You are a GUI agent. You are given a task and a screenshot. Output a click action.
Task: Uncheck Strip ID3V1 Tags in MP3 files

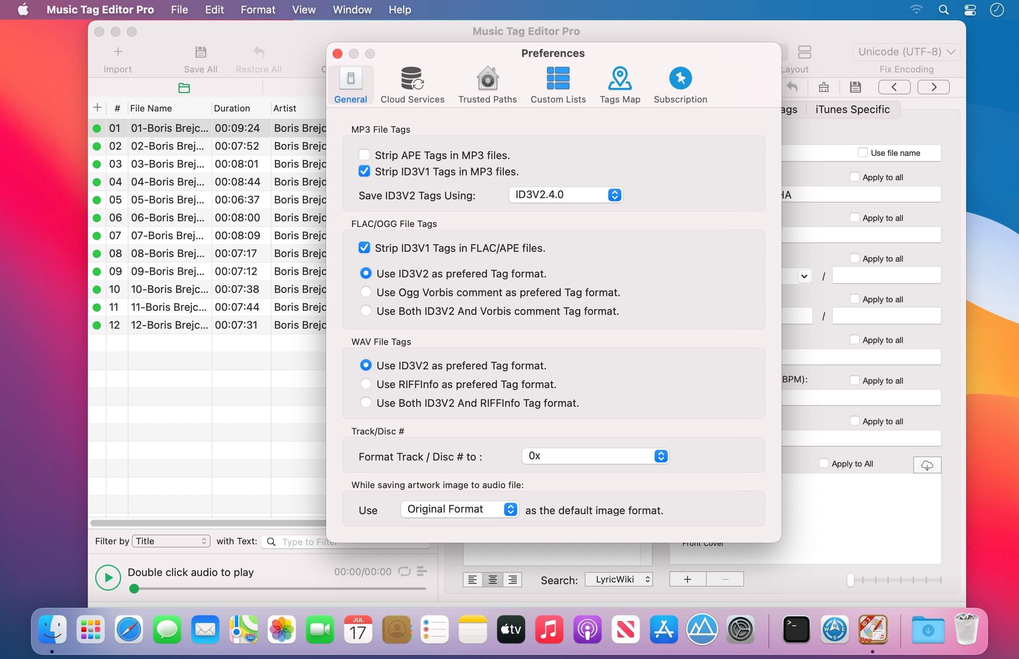click(364, 171)
